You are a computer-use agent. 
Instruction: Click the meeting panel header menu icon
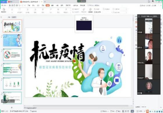coord(139,16)
